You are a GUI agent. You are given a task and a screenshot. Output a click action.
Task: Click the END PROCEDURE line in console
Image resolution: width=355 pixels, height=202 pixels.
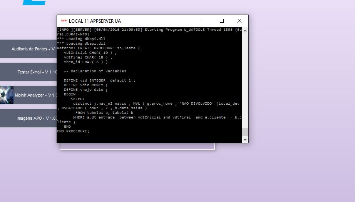click(73, 131)
